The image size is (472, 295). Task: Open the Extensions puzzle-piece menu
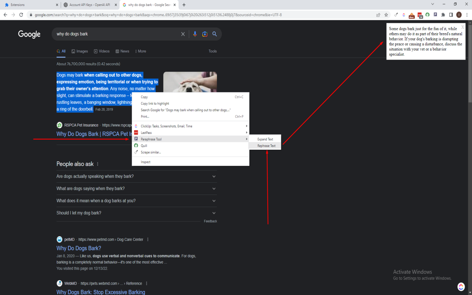tap(443, 15)
